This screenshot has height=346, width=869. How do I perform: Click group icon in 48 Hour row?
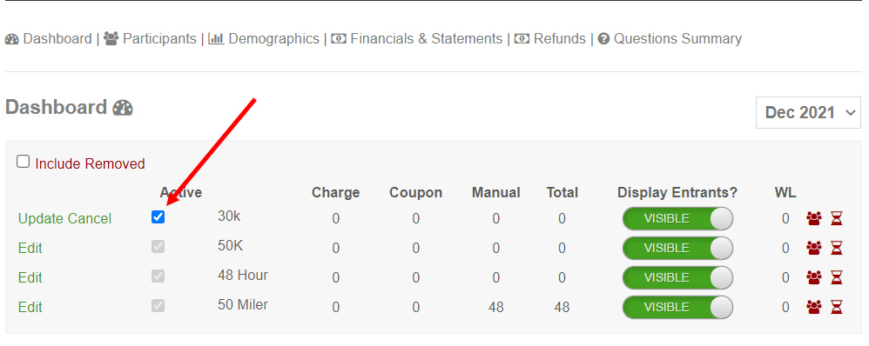(813, 277)
